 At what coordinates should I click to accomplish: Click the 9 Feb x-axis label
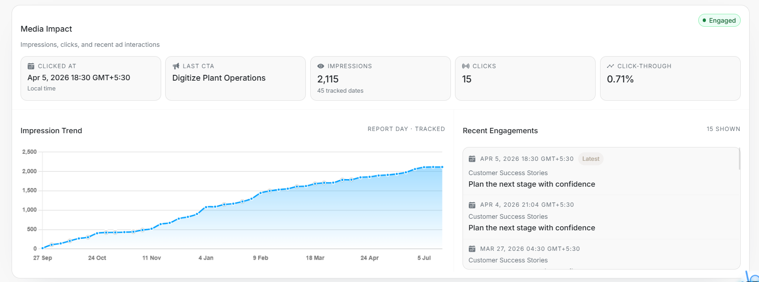260,258
